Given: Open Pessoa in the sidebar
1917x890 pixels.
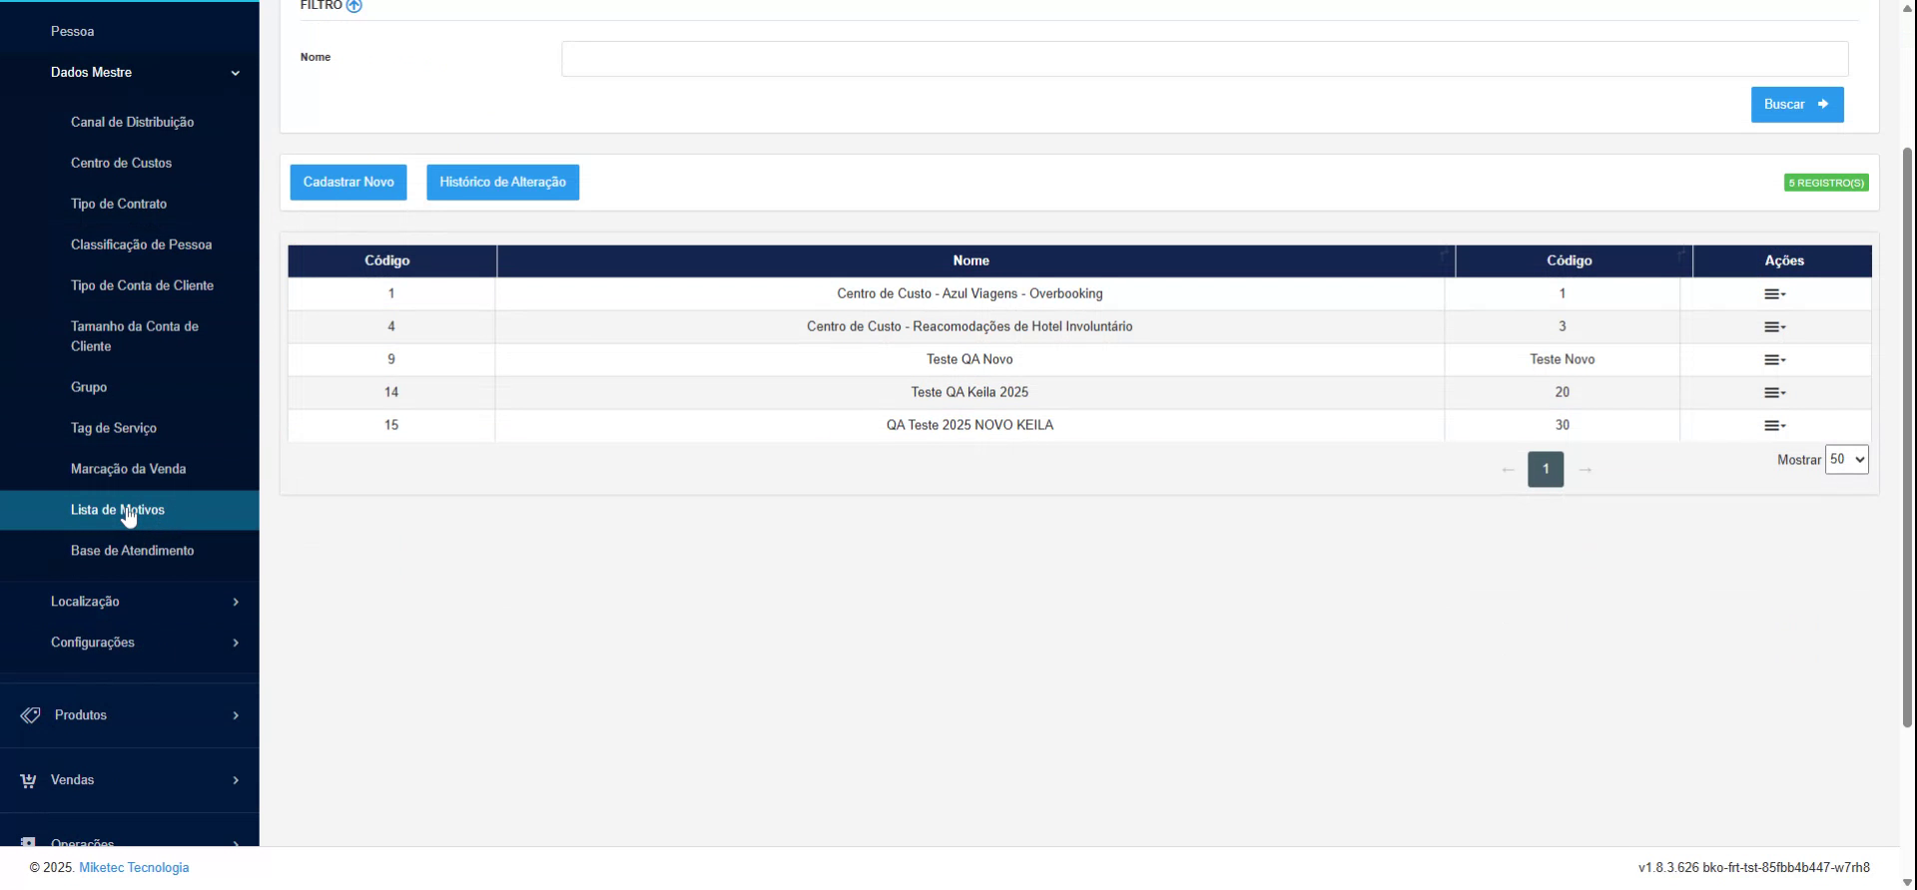Looking at the screenshot, I should tap(73, 31).
